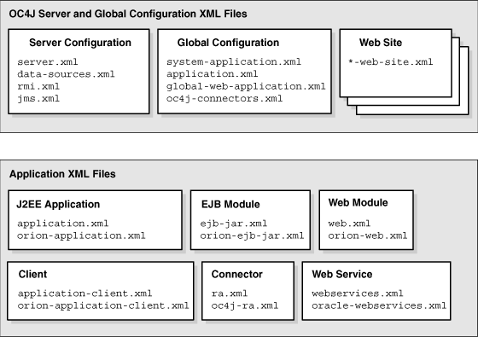Click the 'Application XML Files' heading
The height and width of the screenshot is (337, 478).
click(62, 174)
